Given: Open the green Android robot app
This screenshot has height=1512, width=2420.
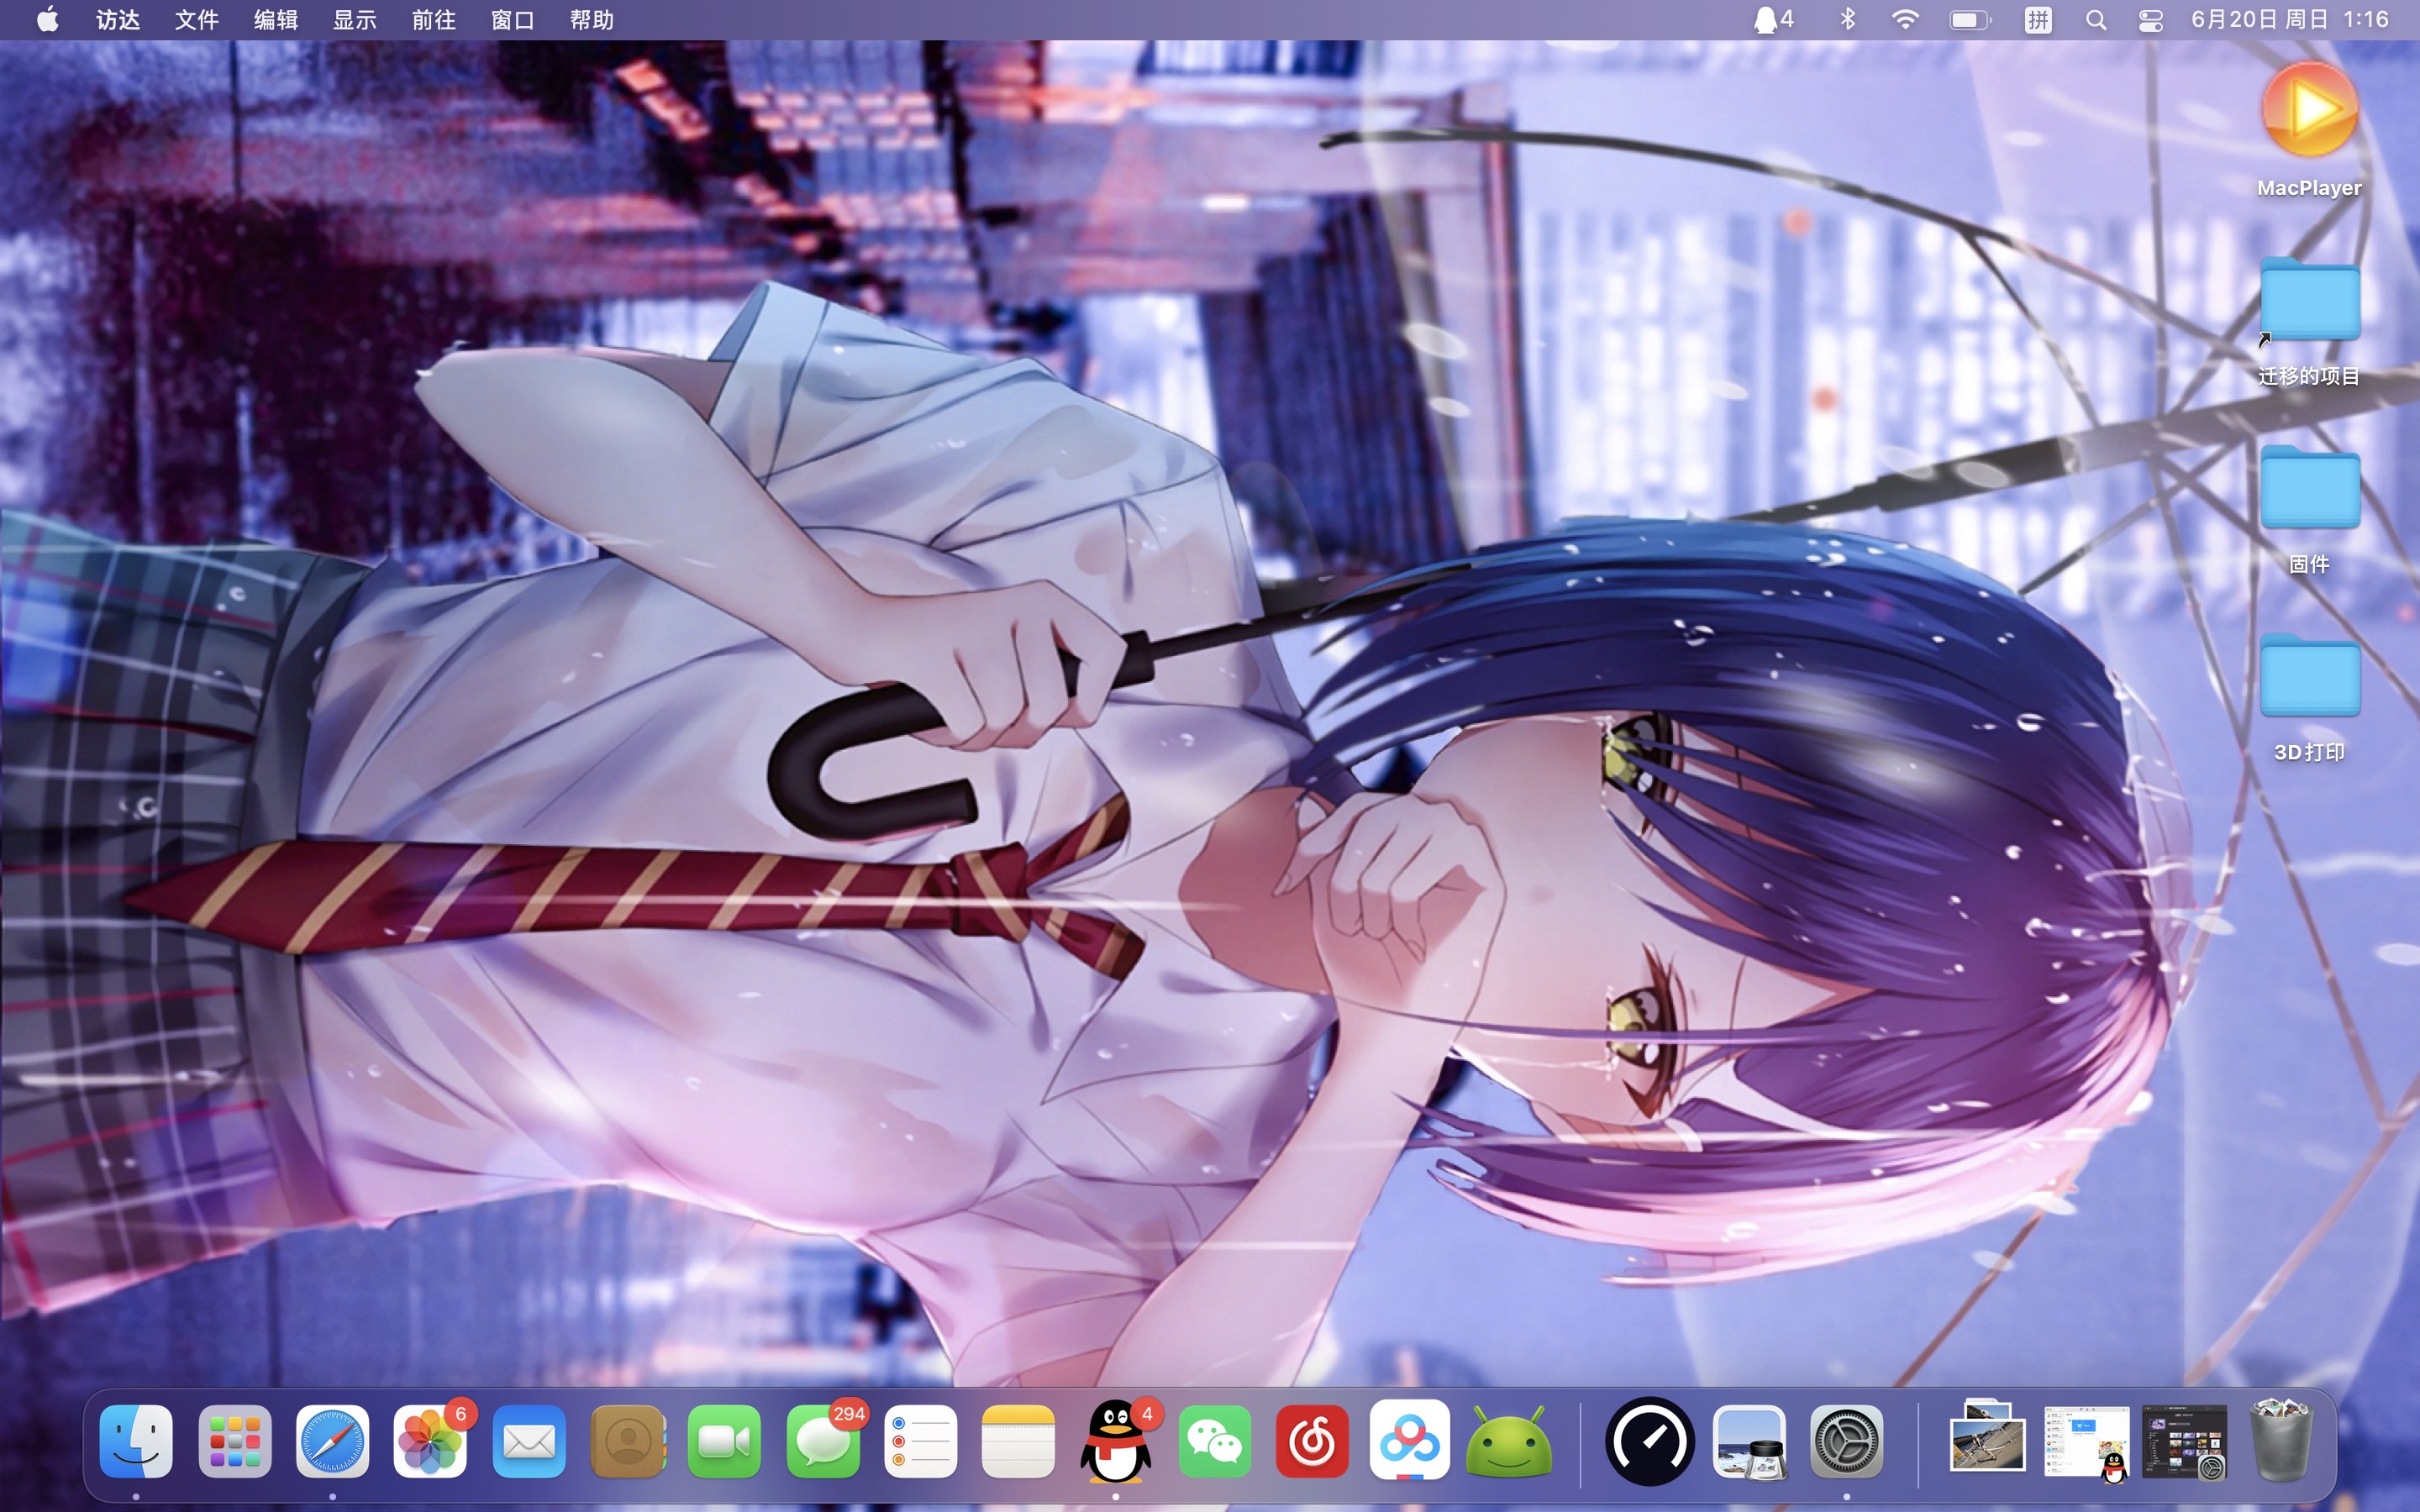Looking at the screenshot, I should tap(1508, 1441).
